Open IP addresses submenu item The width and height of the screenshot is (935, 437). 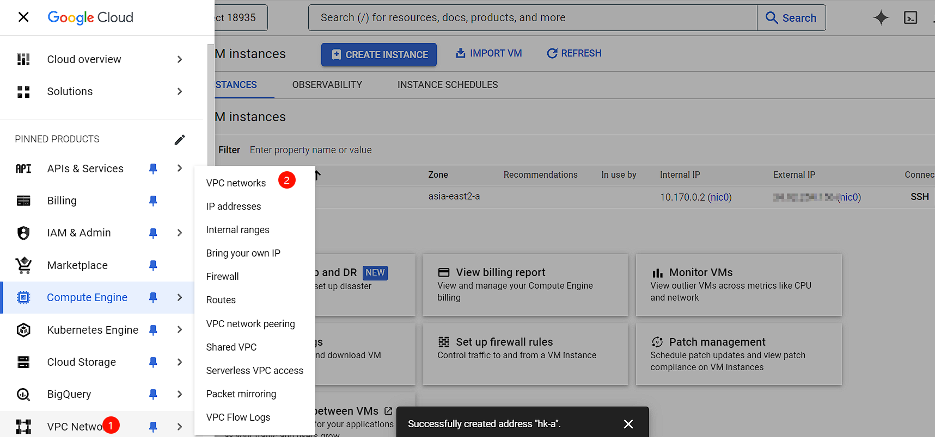tap(234, 207)
